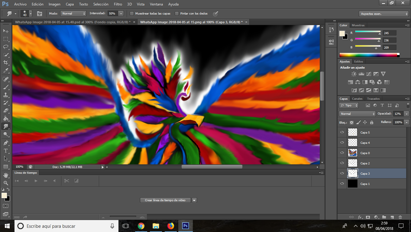
Task: Click Crear línea de tiempo de vídeo
Action: point(165,200)
